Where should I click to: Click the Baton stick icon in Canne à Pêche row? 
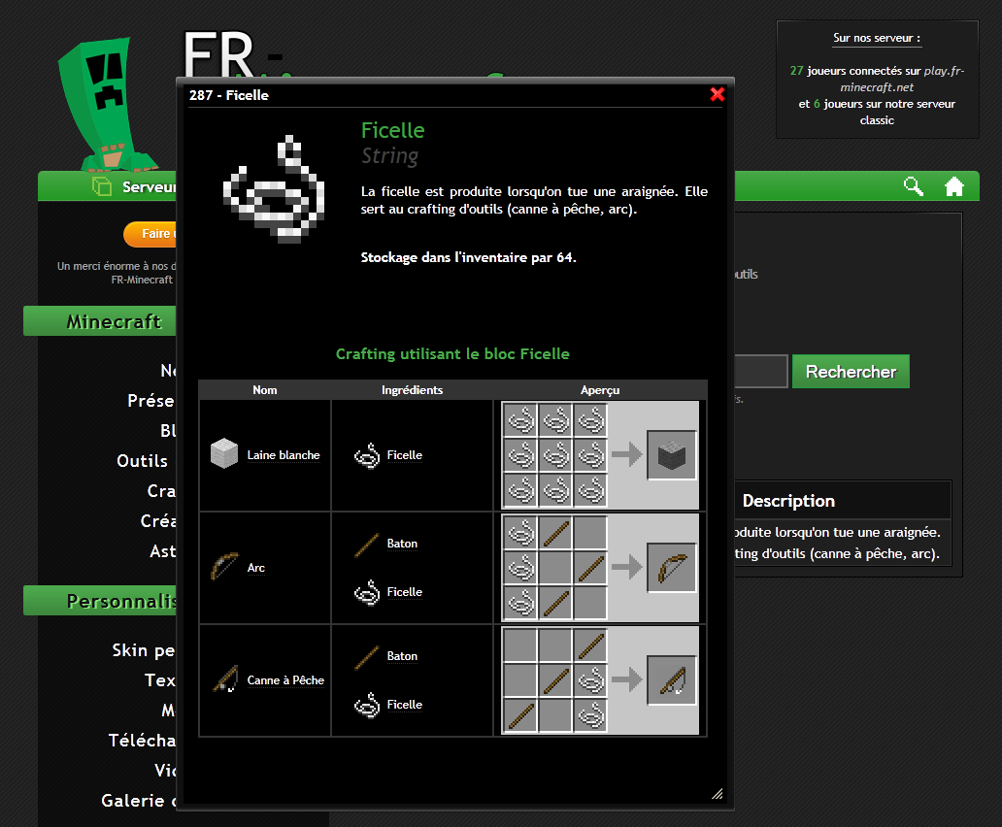pyautogui.click(x=367, y=656)
